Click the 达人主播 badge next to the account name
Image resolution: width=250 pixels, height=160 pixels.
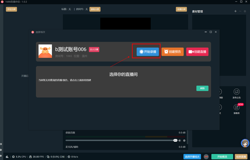pyautogui.click(x=94, y=50)
